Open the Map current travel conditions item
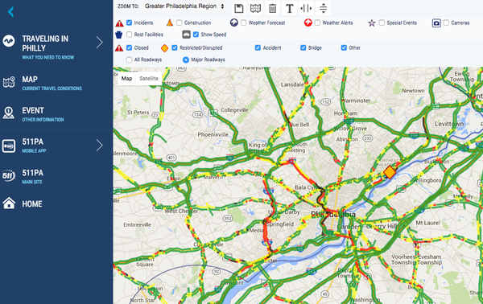 (x=56, y=83)
